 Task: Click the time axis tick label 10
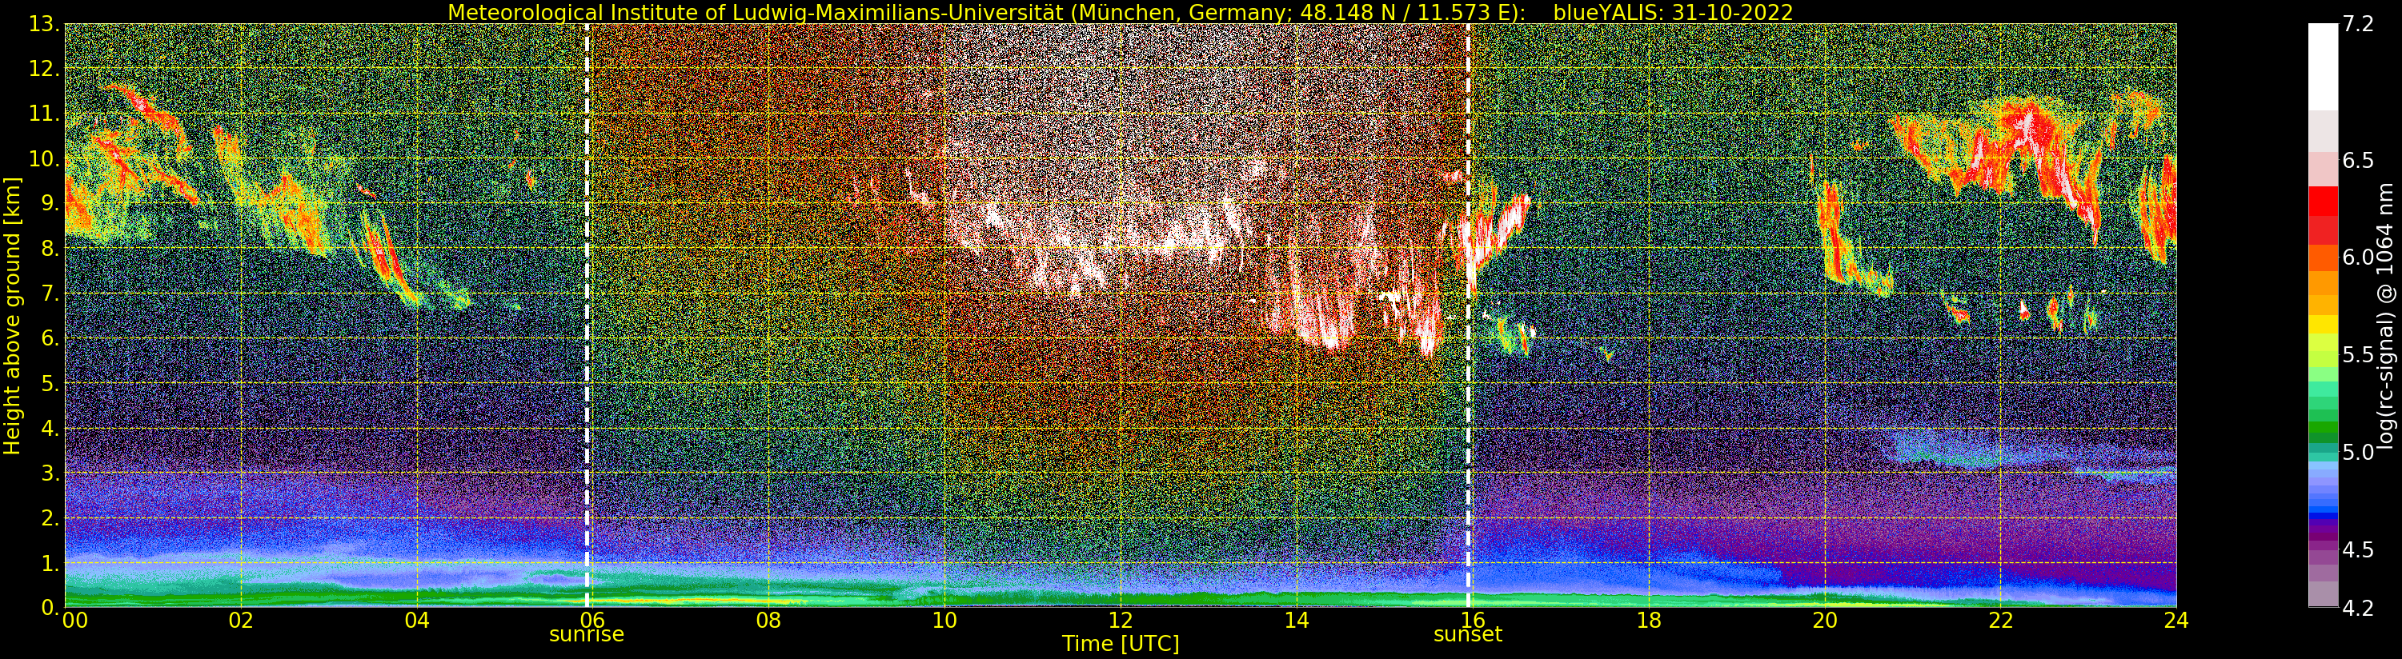(944, 620)
